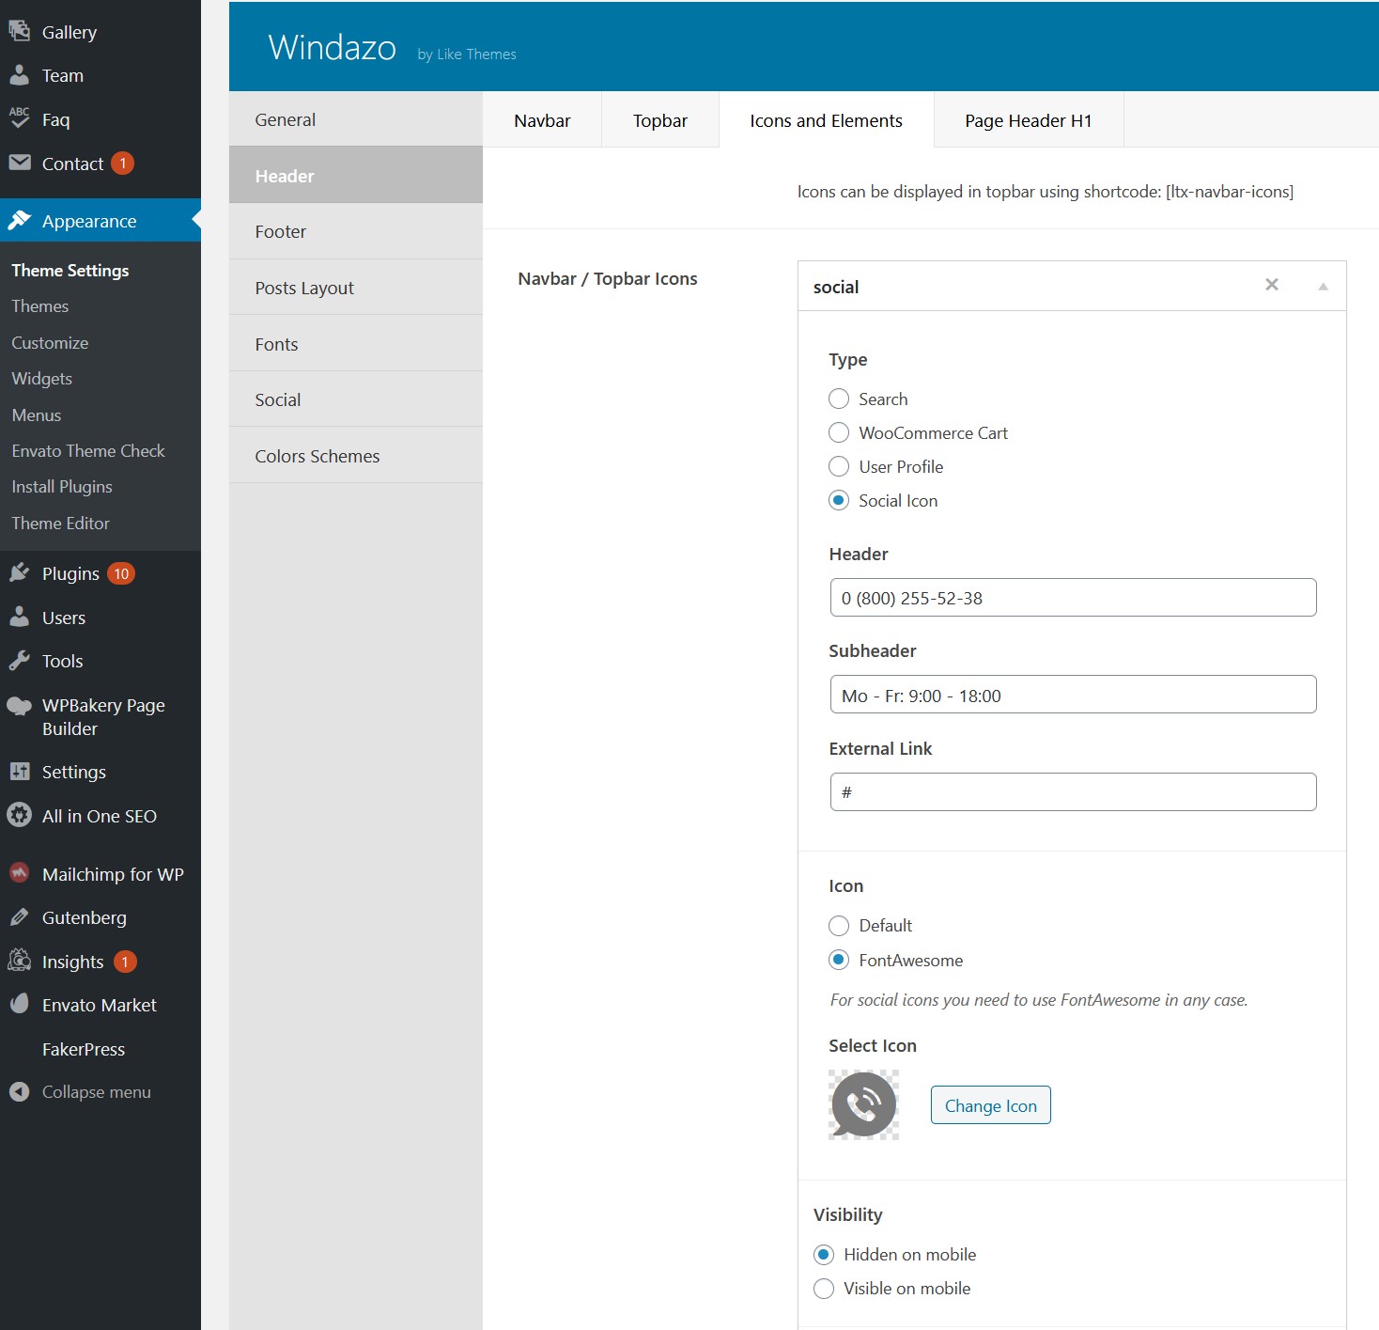The image size is (1379, 1330).
Task: Collapse the social item with triangle
Action: pyautogui.click(x=1323, y=287)
